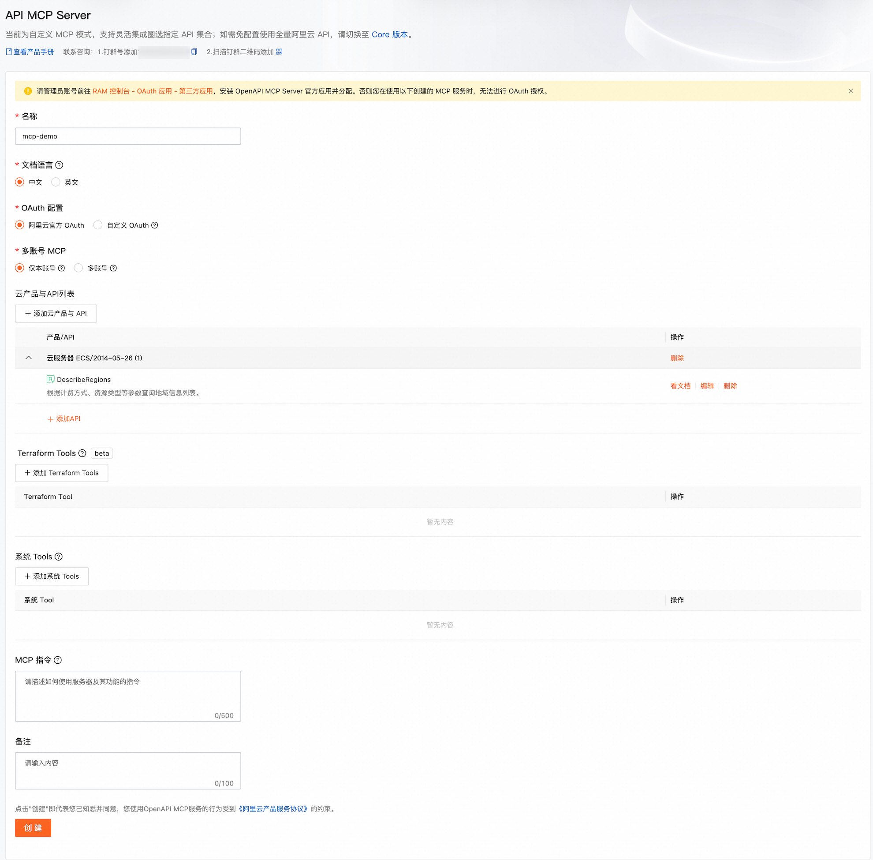Select 英文 document language radio
This screenshot has width=873, height=860.
pyautogui.click(x=56, y=182)
